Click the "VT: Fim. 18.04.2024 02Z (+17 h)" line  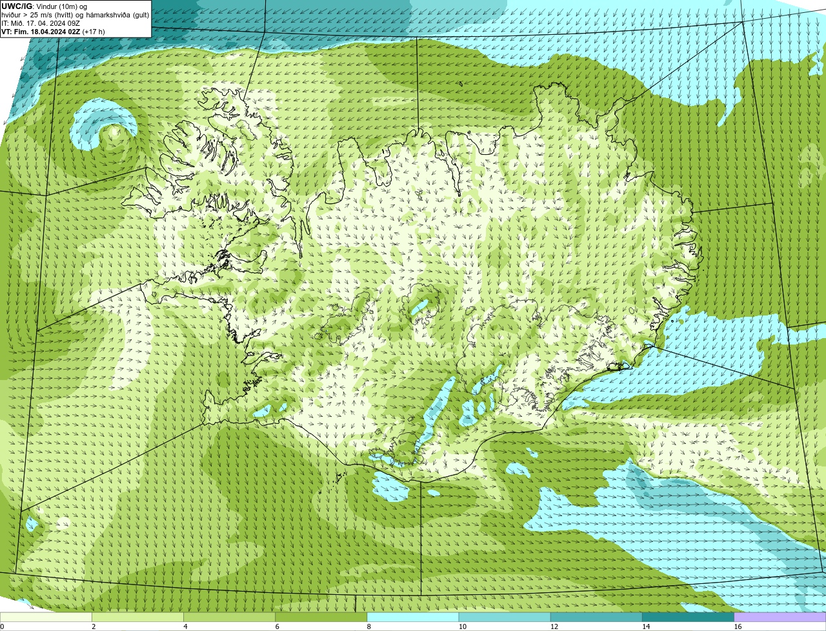53,31
